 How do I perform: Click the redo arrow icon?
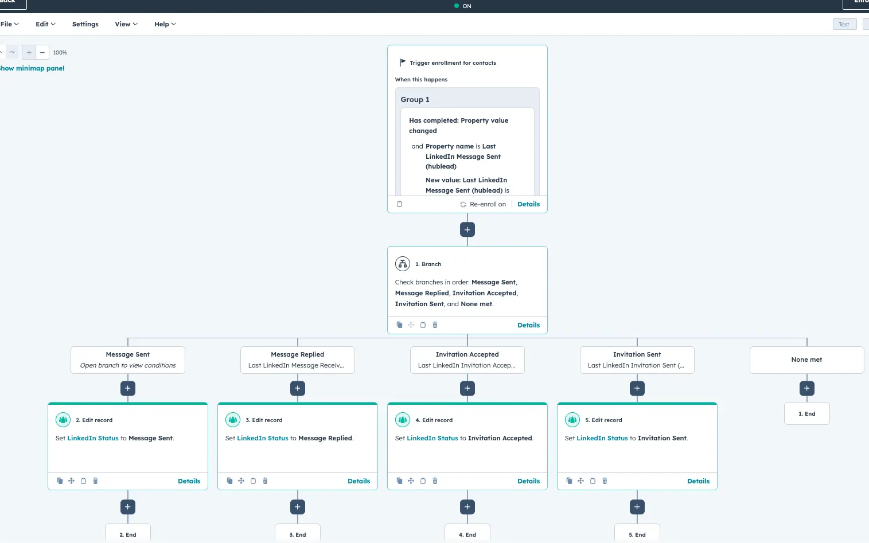tap(12, 52)
